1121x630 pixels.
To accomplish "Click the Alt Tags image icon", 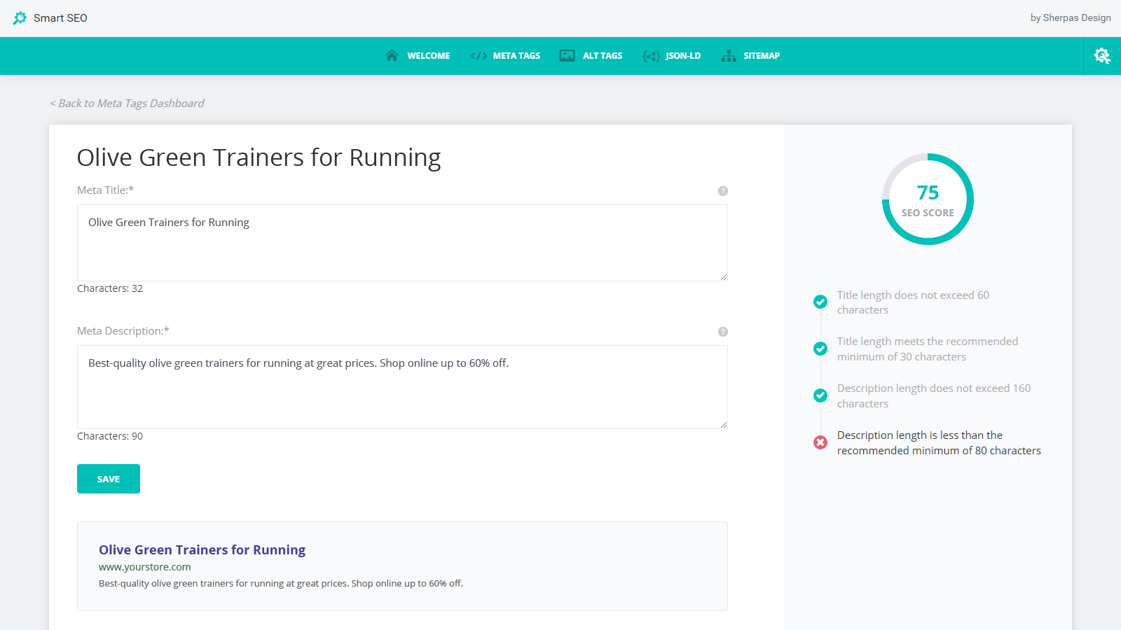I will click(x=567, y=56).
